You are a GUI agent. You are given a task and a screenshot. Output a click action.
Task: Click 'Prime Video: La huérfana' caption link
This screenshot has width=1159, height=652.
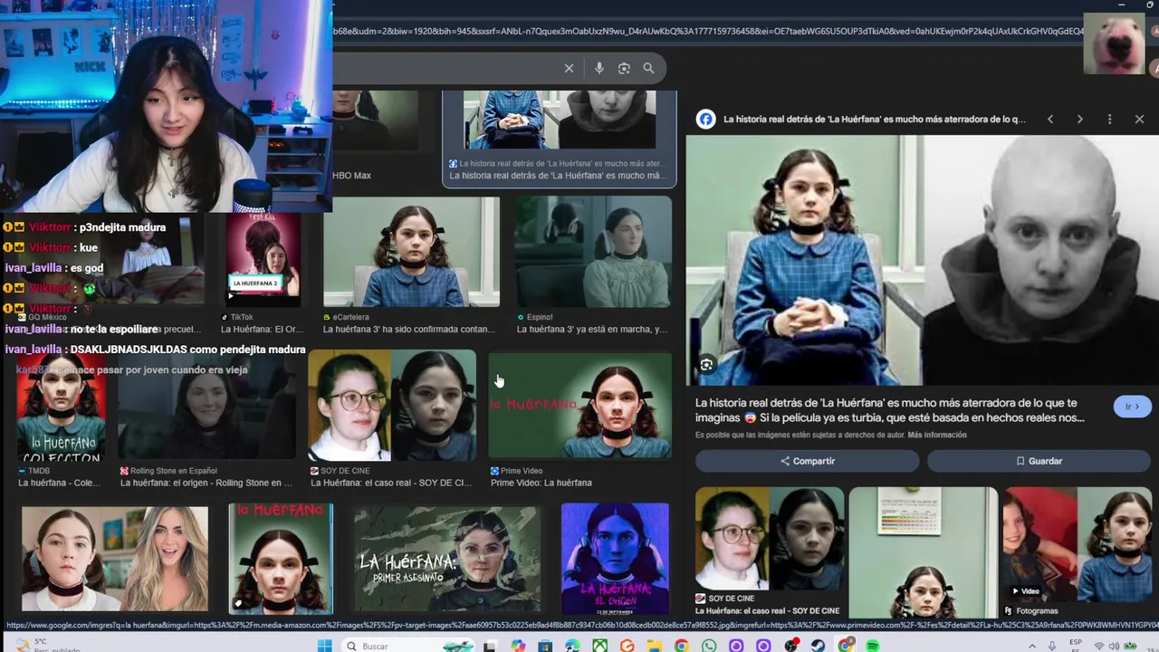click(541, 483)
